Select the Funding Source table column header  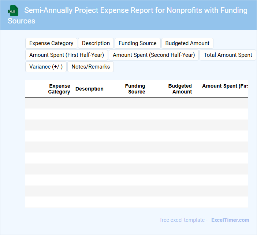135,89
